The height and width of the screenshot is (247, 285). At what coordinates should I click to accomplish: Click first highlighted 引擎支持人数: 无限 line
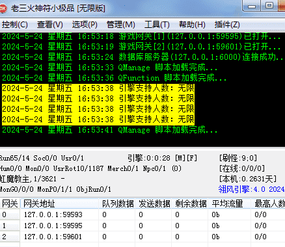click(98, 88)
